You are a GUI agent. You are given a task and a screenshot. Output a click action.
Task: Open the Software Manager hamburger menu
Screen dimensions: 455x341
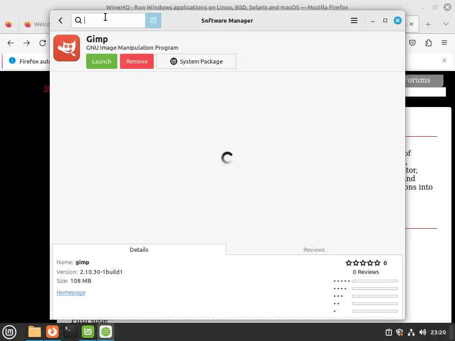pyautogui.click(x=354, y=20)
